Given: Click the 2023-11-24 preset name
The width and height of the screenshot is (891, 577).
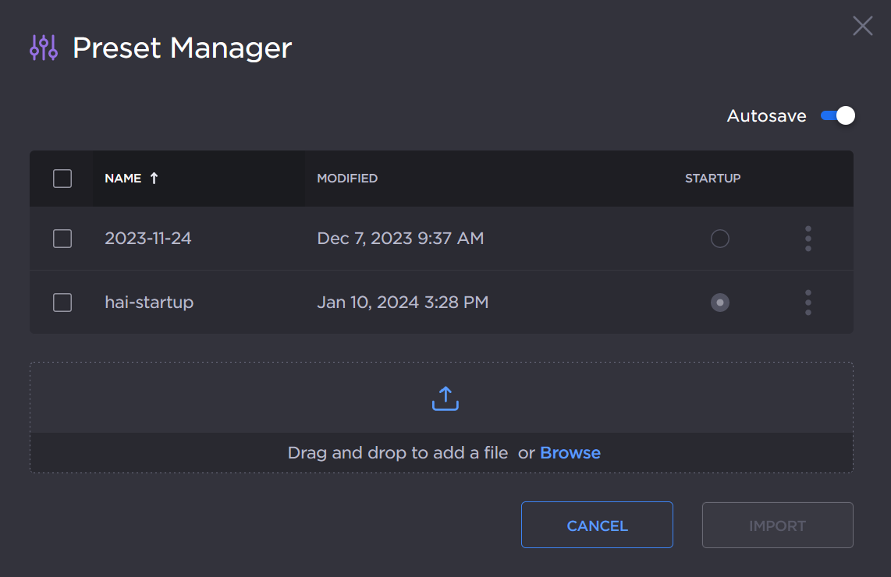Looking at the screenshot, I should pos(148,239).
